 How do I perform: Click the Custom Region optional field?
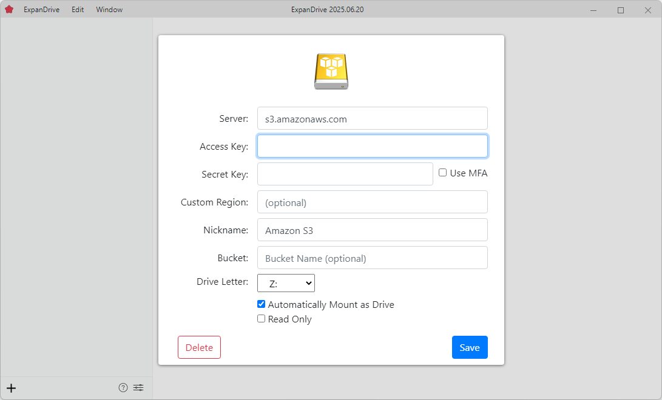coord(373,202)
